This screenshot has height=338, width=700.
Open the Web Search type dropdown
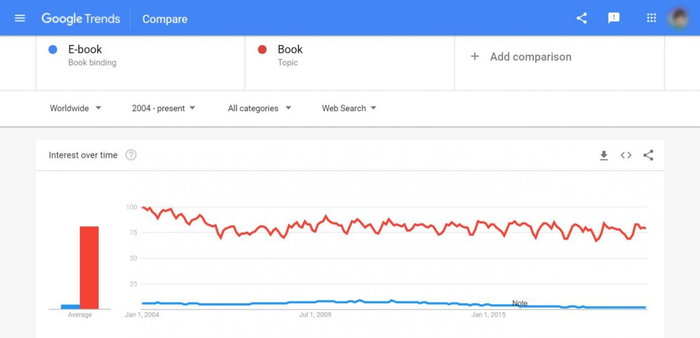tap(349, 108)
